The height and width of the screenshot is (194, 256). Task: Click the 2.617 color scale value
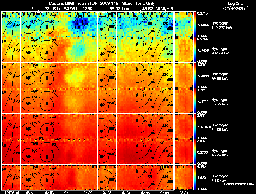(x=202, y=141)
